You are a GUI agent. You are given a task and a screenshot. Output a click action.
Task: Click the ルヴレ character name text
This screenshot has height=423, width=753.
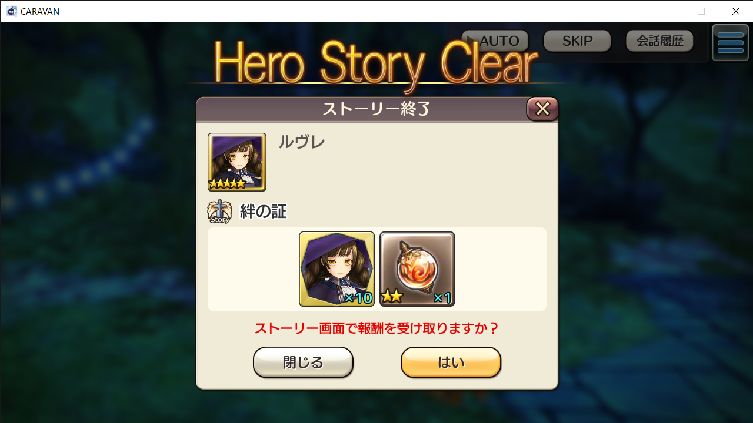pos(301,142)
